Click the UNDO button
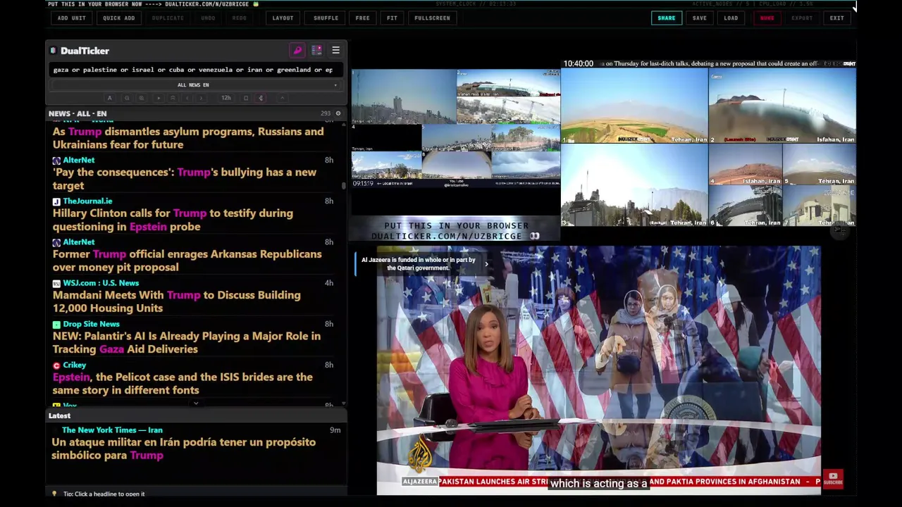The height and width of the screenshot is (507, 902). click(208, 18)
